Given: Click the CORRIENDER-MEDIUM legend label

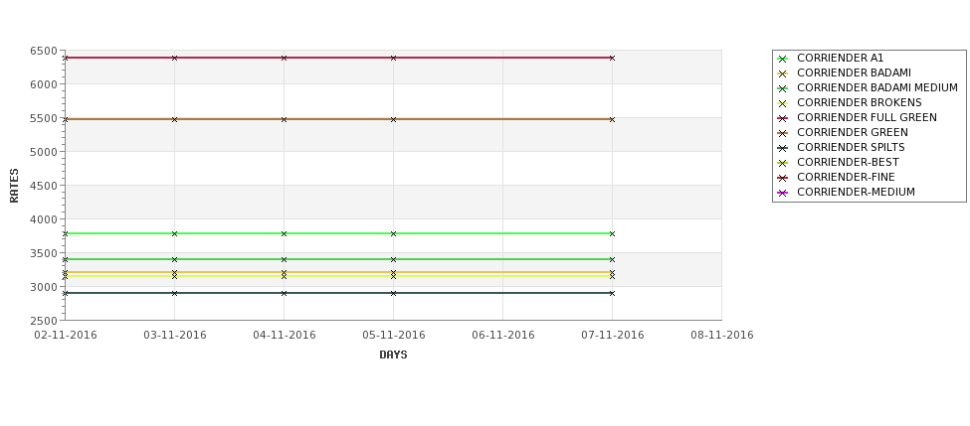Looking at the screenshot, I should pyautogui.click(x=856, y=192).
